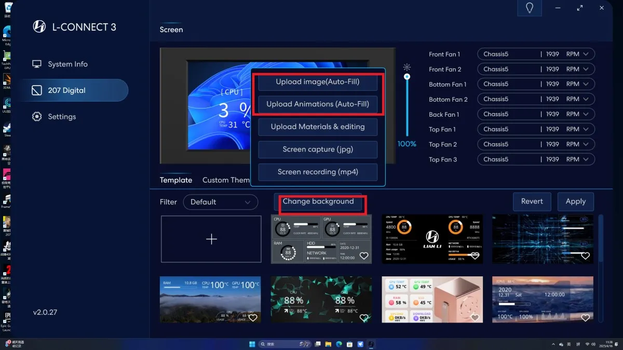Click the blue bird app taskbar icon

(360, 344)
